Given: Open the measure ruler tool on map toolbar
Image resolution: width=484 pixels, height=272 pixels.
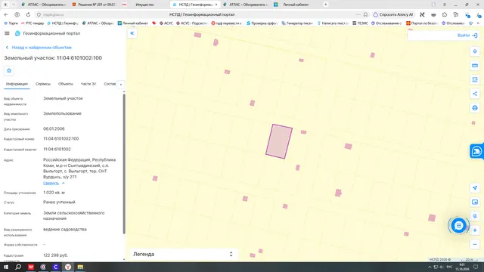Looking at the screenshot, I should 475,66.
